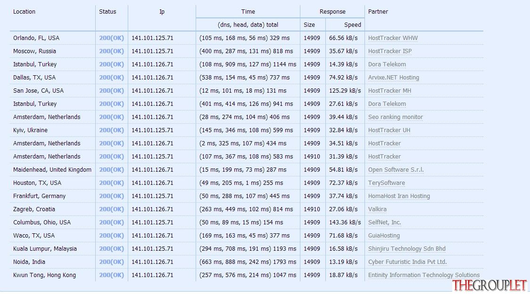
Task: Click the "Kwun Tong, Hong Kong" cell
Action: click(44, 275)
